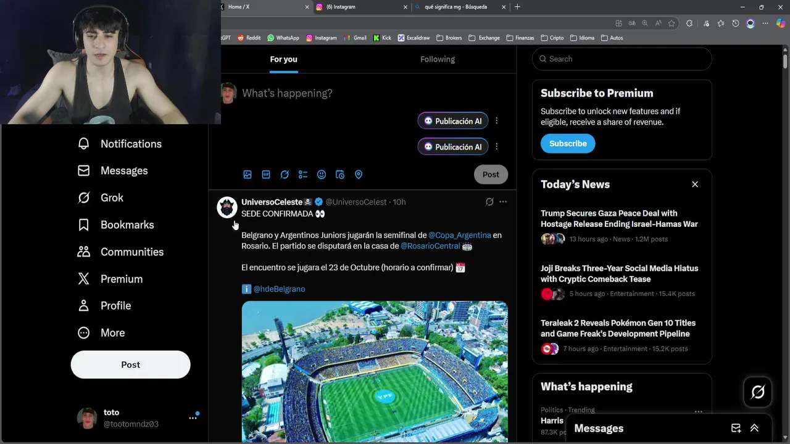This screenshot has height=444, width=790.
Task: Go to Communities in the sidebar
Action: 120,252
